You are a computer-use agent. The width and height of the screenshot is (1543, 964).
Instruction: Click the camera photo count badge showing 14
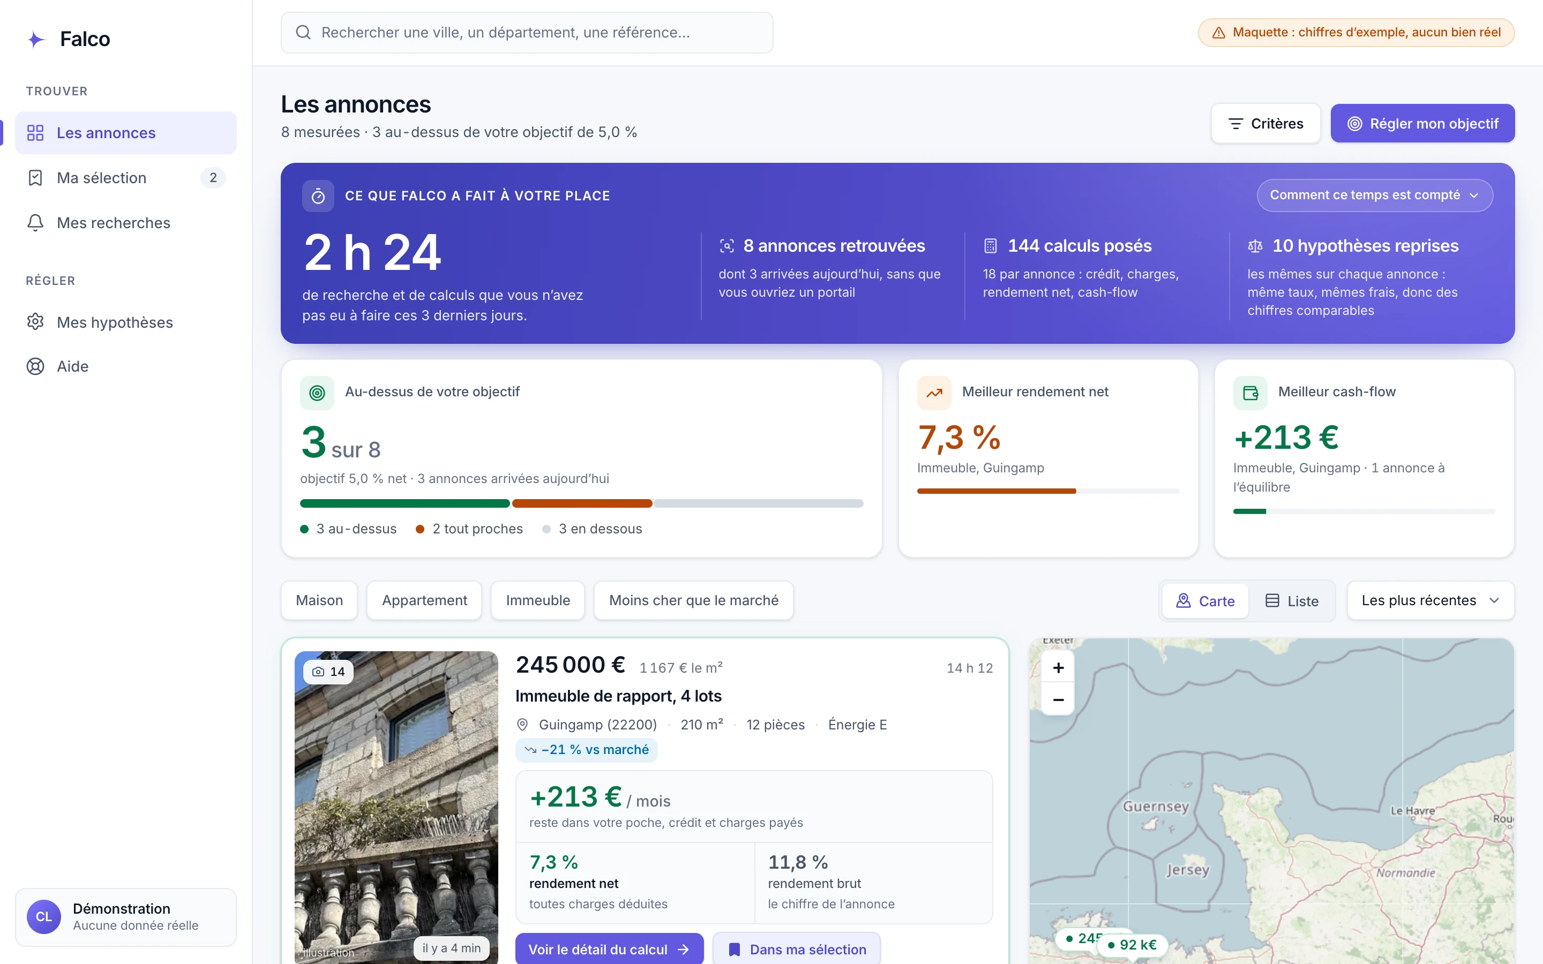(x=328, y=672)
